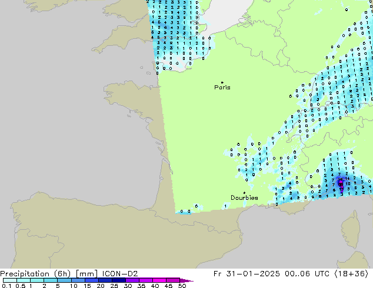This screenshot has width=373, height=288.
Task: Pick legend color between 15 and 20
Action: click(x=91, y=280)
